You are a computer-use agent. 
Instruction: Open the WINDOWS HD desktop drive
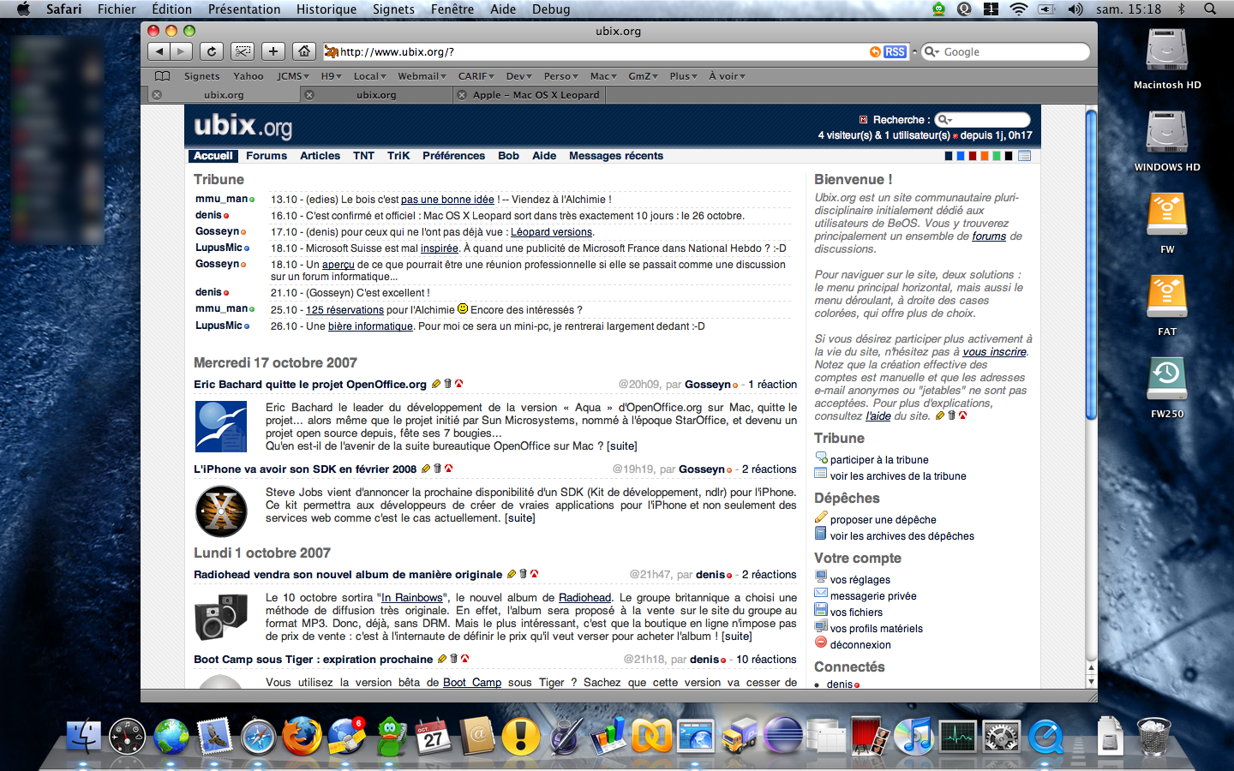(1167, 140)
